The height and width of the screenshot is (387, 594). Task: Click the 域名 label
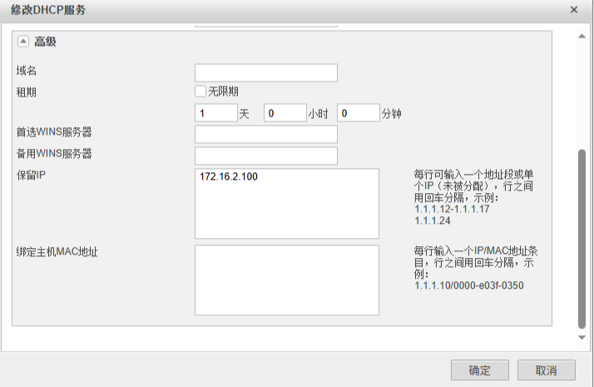(x=26, y=71)
